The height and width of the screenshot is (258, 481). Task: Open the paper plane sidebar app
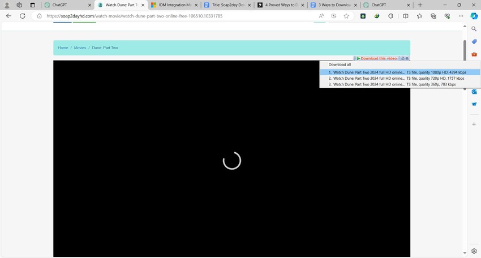coord(474,104)
